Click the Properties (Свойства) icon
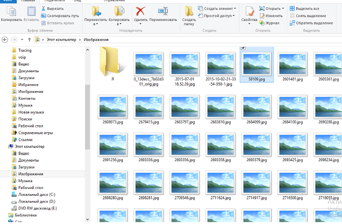The image size is (342, 224). 250,12
